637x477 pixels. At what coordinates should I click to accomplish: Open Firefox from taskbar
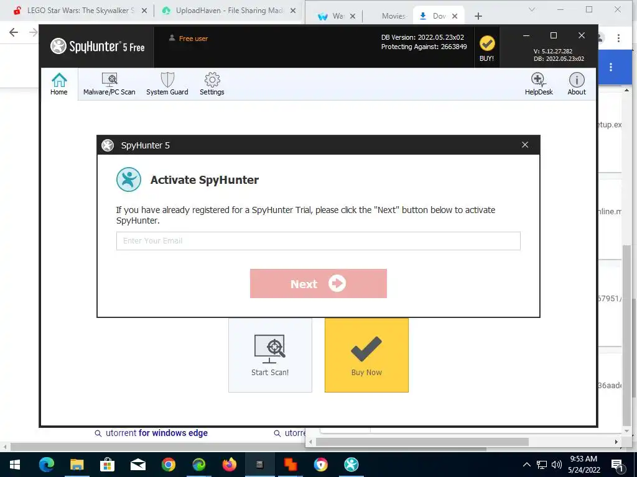coord(229,465)
